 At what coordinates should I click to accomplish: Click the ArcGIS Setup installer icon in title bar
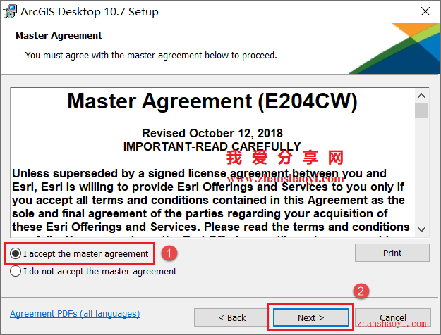coord(10,11)
